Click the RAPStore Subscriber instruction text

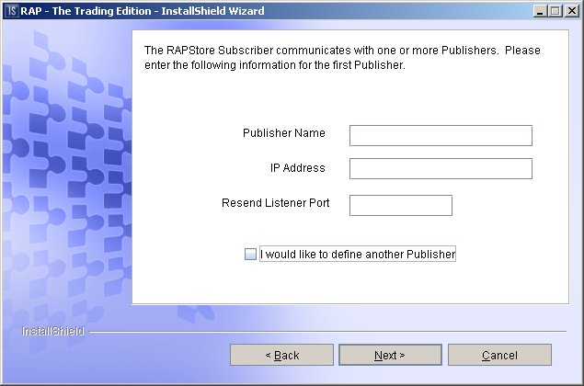(342, 57)
